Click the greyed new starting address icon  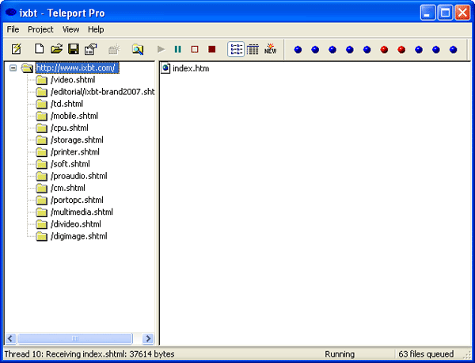coord(114,49)
